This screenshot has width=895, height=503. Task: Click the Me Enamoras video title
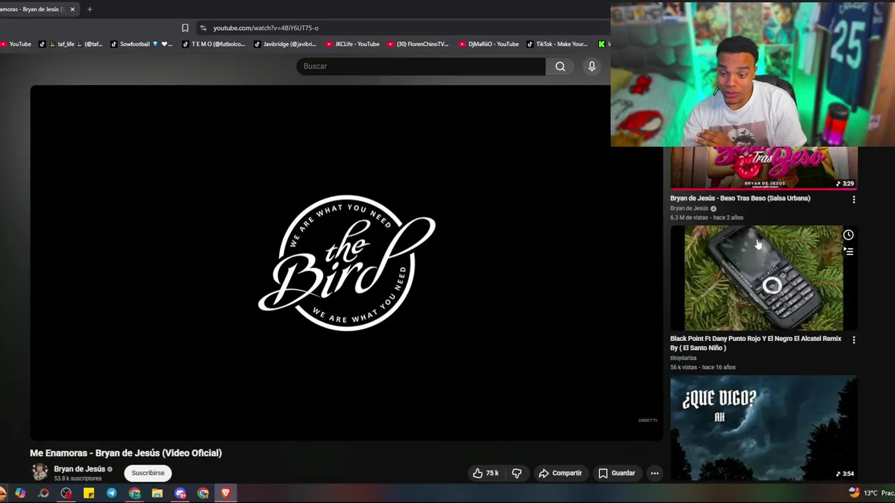click(126, 453)
